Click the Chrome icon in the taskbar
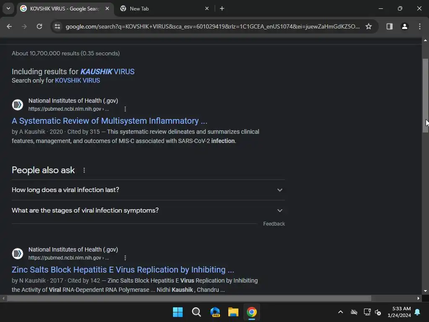429x322 pixels. pos(252,312)
